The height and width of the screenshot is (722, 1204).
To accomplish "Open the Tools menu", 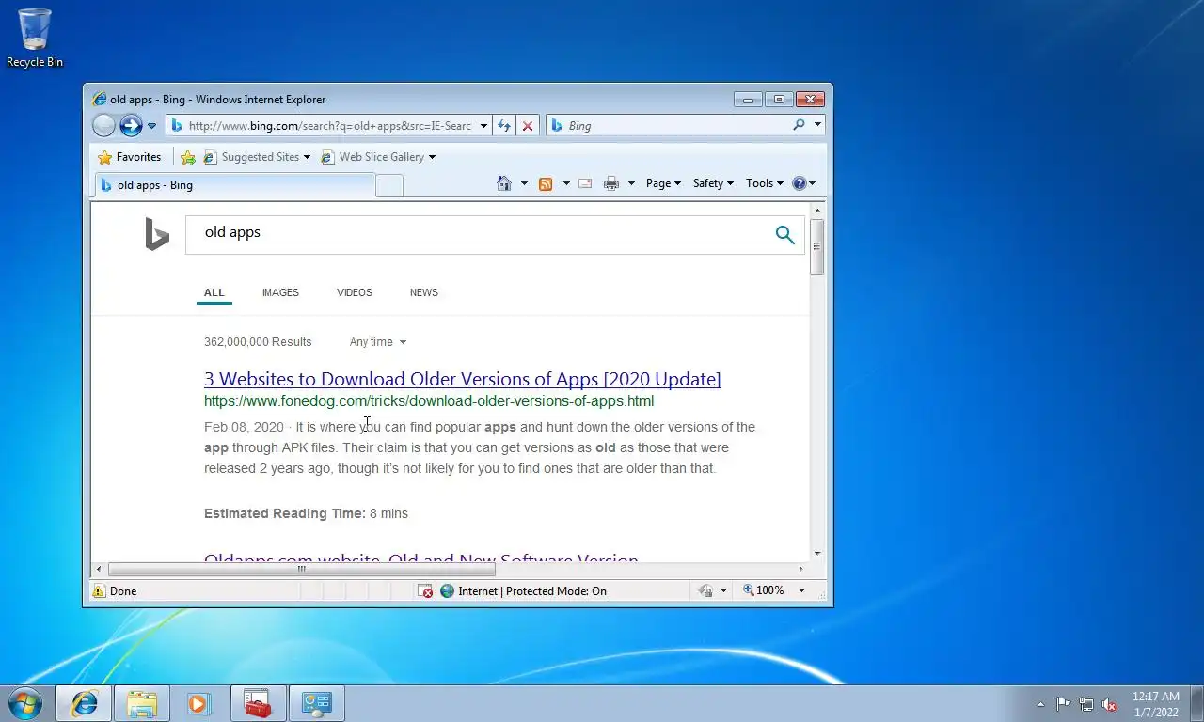I will point(764,183).
